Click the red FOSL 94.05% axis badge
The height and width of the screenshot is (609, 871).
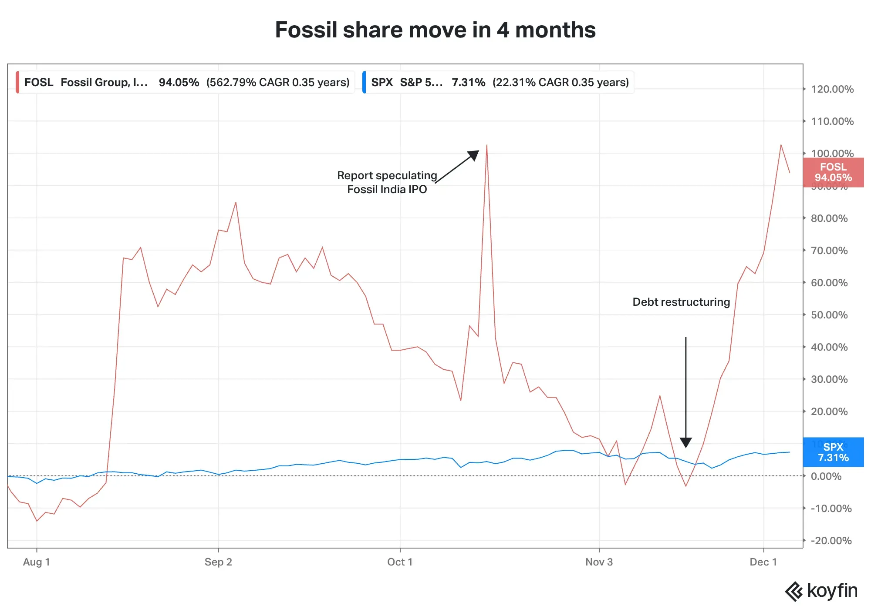click(833, 172)
